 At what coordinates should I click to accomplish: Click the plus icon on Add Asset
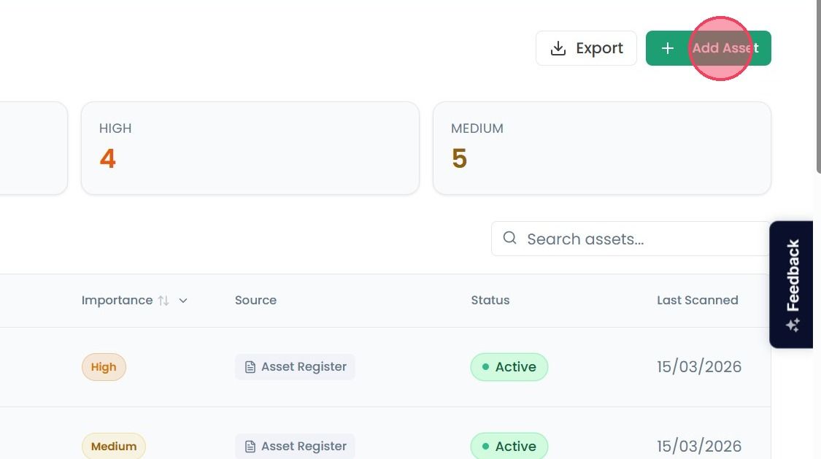point(667,48)
